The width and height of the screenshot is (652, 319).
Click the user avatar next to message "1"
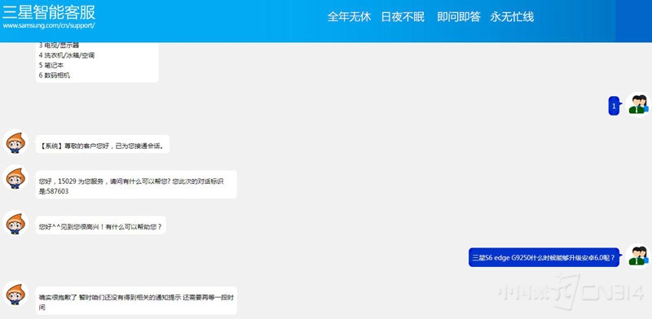[x=638, y=104]
